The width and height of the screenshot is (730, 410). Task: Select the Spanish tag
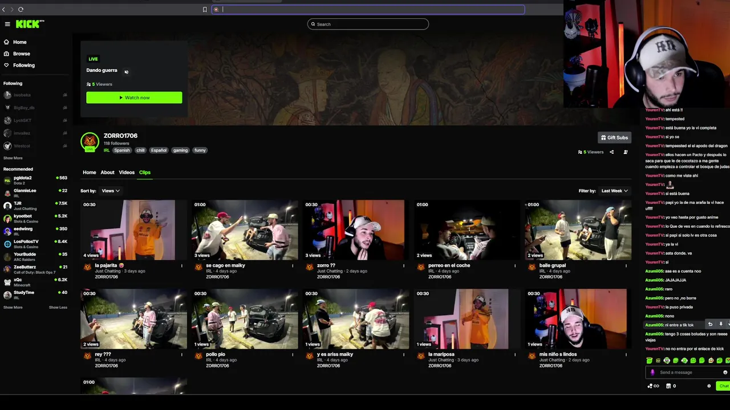(121, 150)
